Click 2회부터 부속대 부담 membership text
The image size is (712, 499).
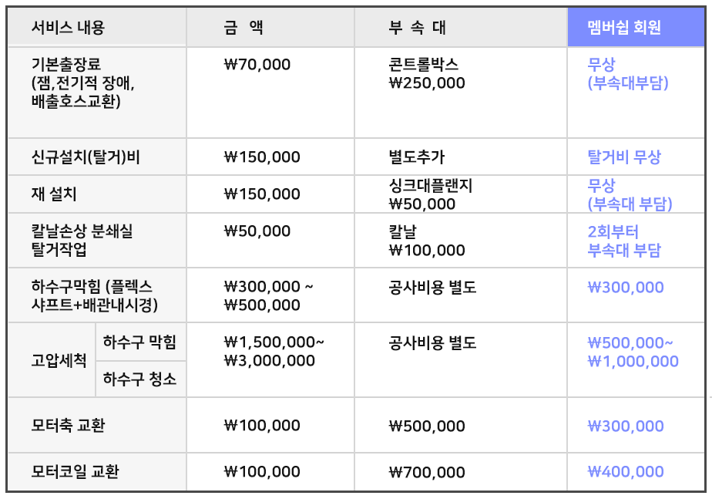(x=624, y=241)
